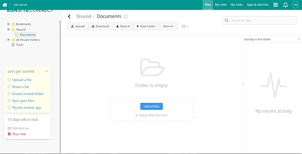Click the envelope icon beside Contact us
Image resolution: width=302 pixels, height=154 pixels.
coord(9,128)
